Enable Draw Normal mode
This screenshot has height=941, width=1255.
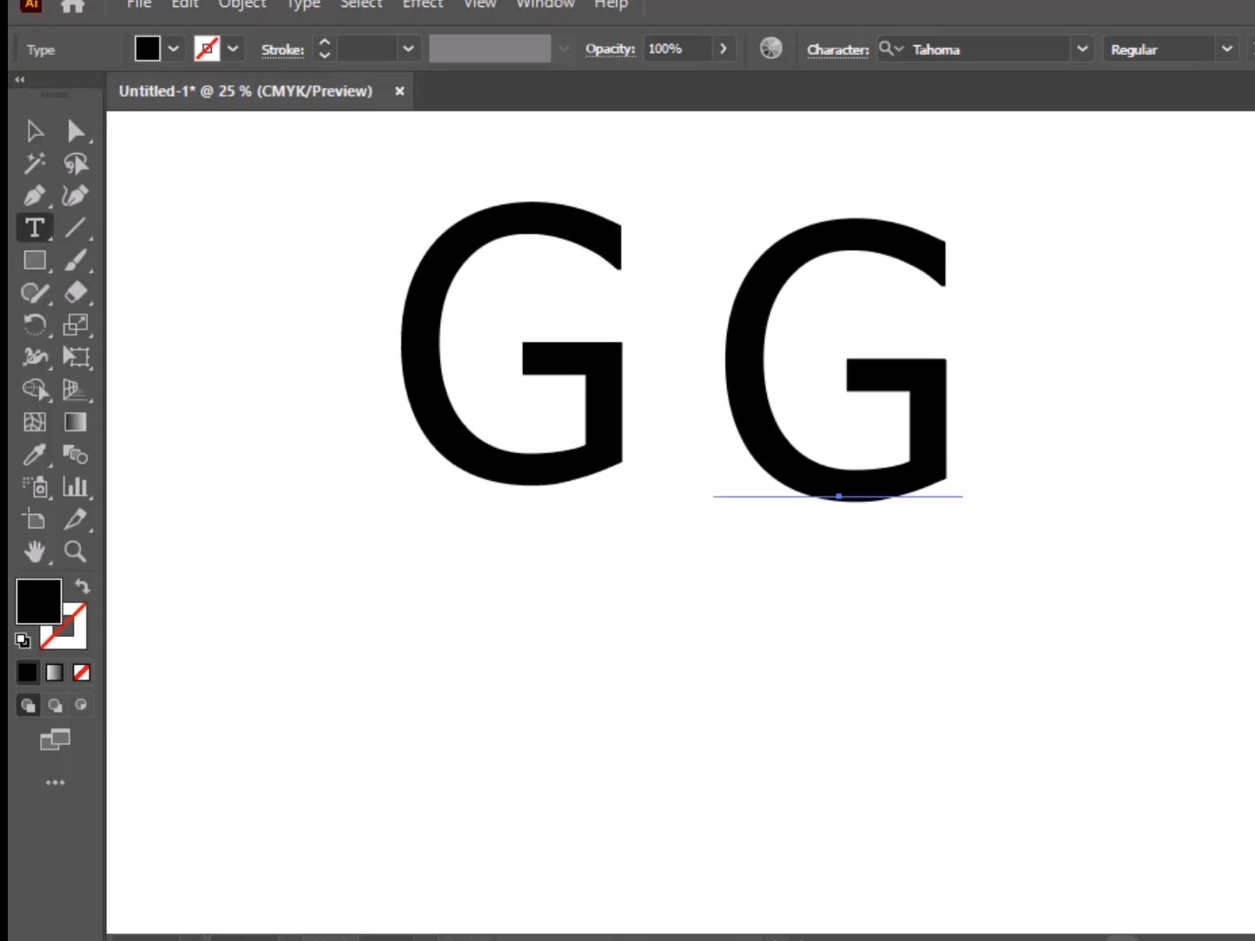click(28, 705)
